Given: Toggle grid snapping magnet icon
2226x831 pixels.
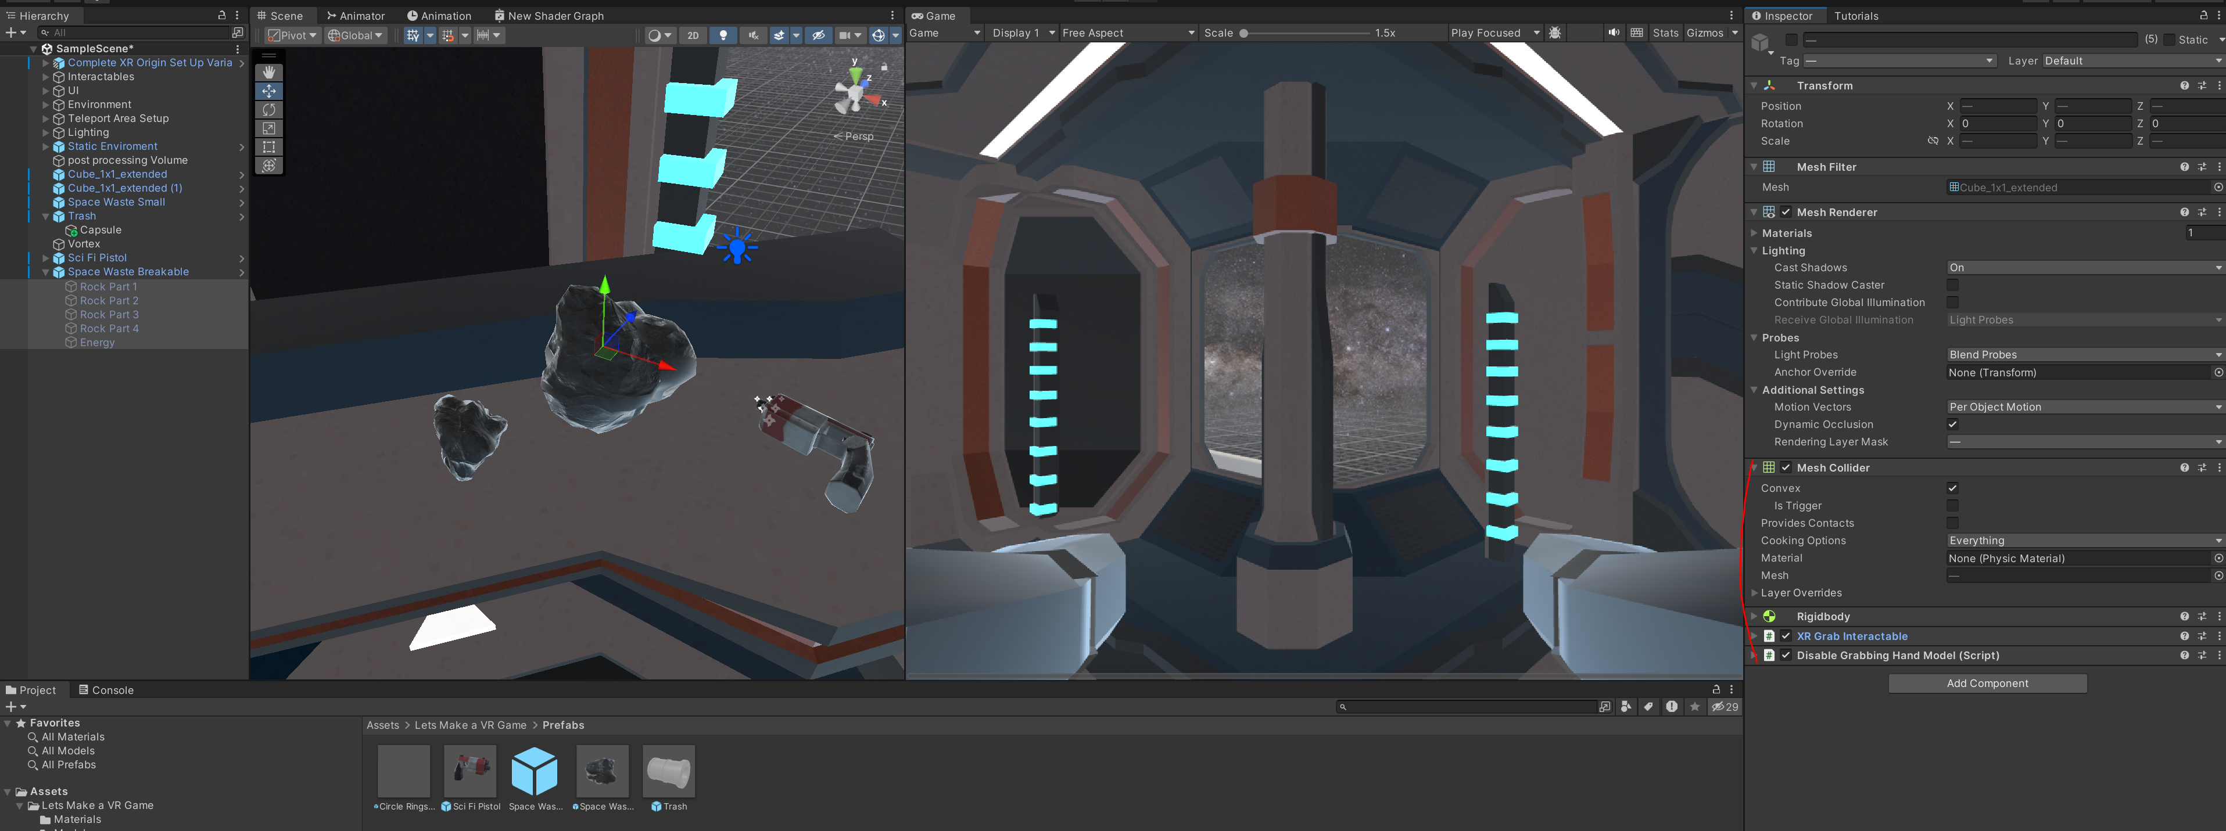Looking at the screenshot, I should click(447, 35).
